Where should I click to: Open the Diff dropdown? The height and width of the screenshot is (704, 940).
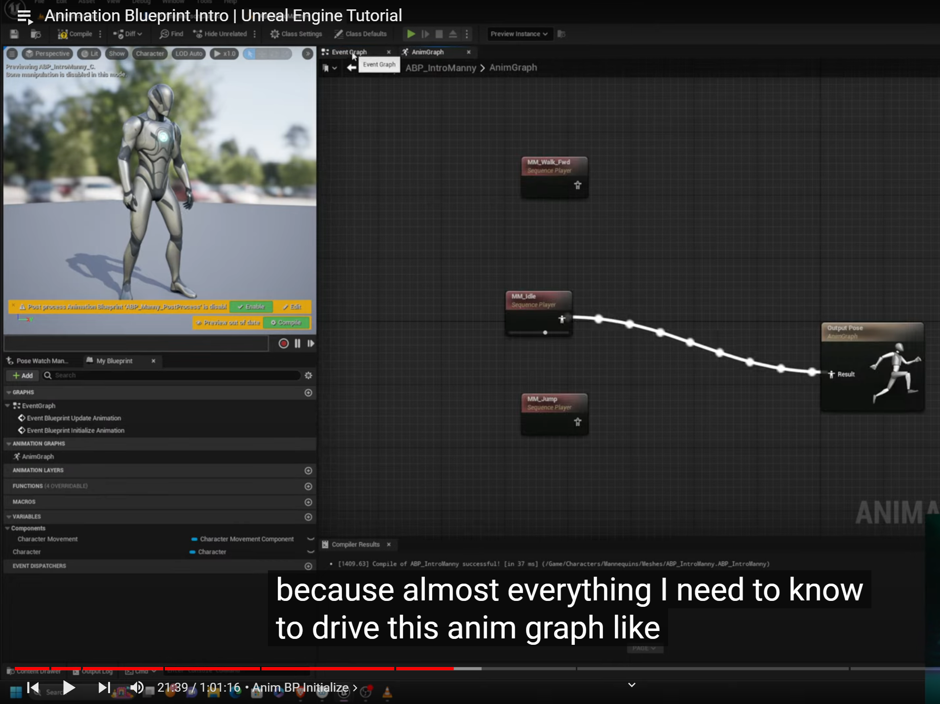point(128,34)
